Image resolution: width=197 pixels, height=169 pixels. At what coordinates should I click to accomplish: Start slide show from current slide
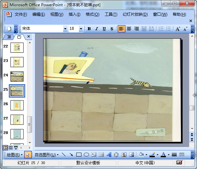(16, 148)
